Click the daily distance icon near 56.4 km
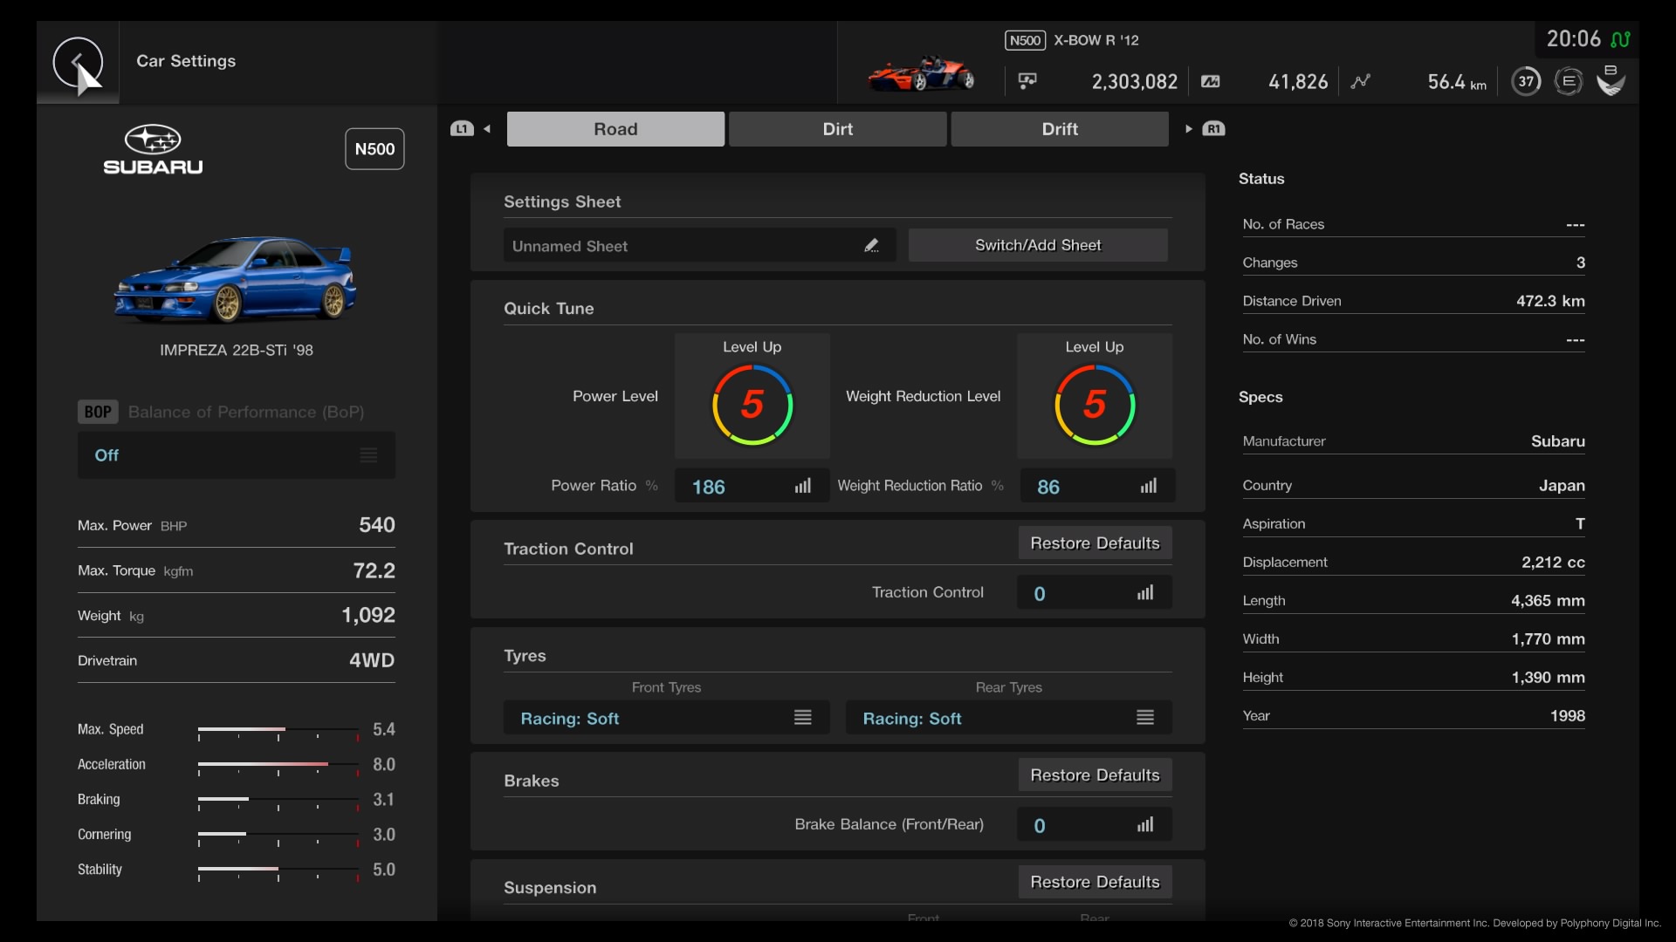 [x=1361, y=81]
